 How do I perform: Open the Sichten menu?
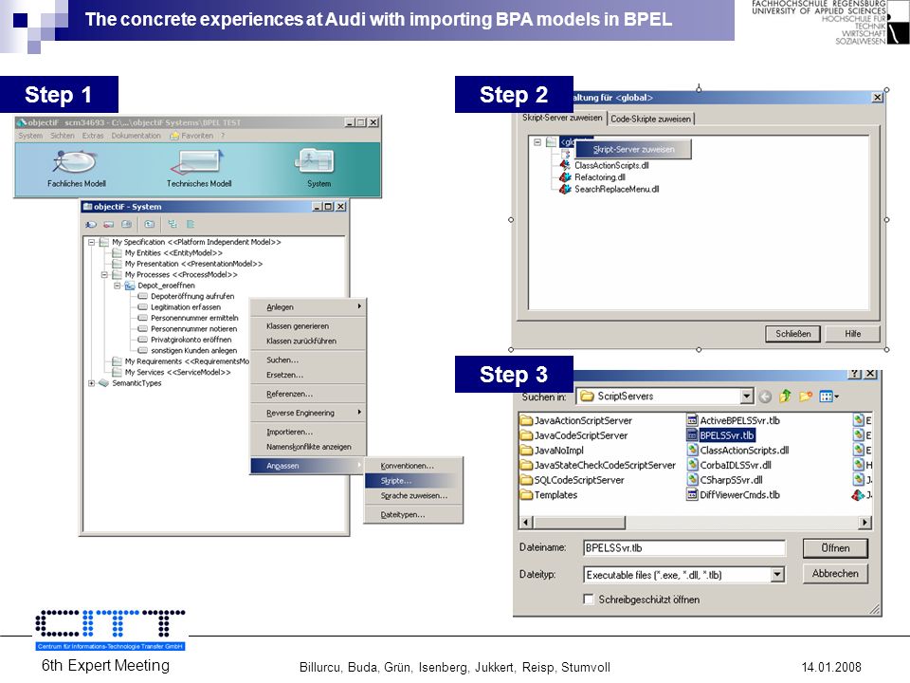pos(63,136)
